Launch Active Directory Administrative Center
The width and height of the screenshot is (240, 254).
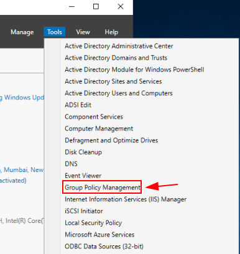tap(119, 46)
